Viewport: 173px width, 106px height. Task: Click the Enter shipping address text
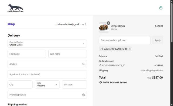pos(152,70)
